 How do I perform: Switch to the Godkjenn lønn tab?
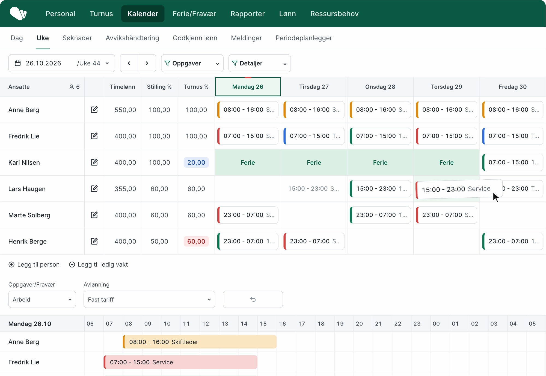coord(195,38)
